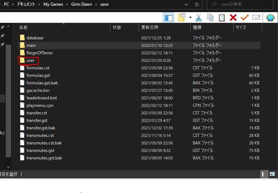Click the scissors Cut icon
Screen dimensions: 278x193
pos(198,18)
